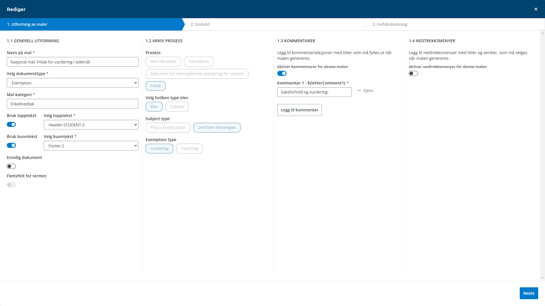
Task: Toggle the Bruk topptekst switch
Action: pos(11,124)
